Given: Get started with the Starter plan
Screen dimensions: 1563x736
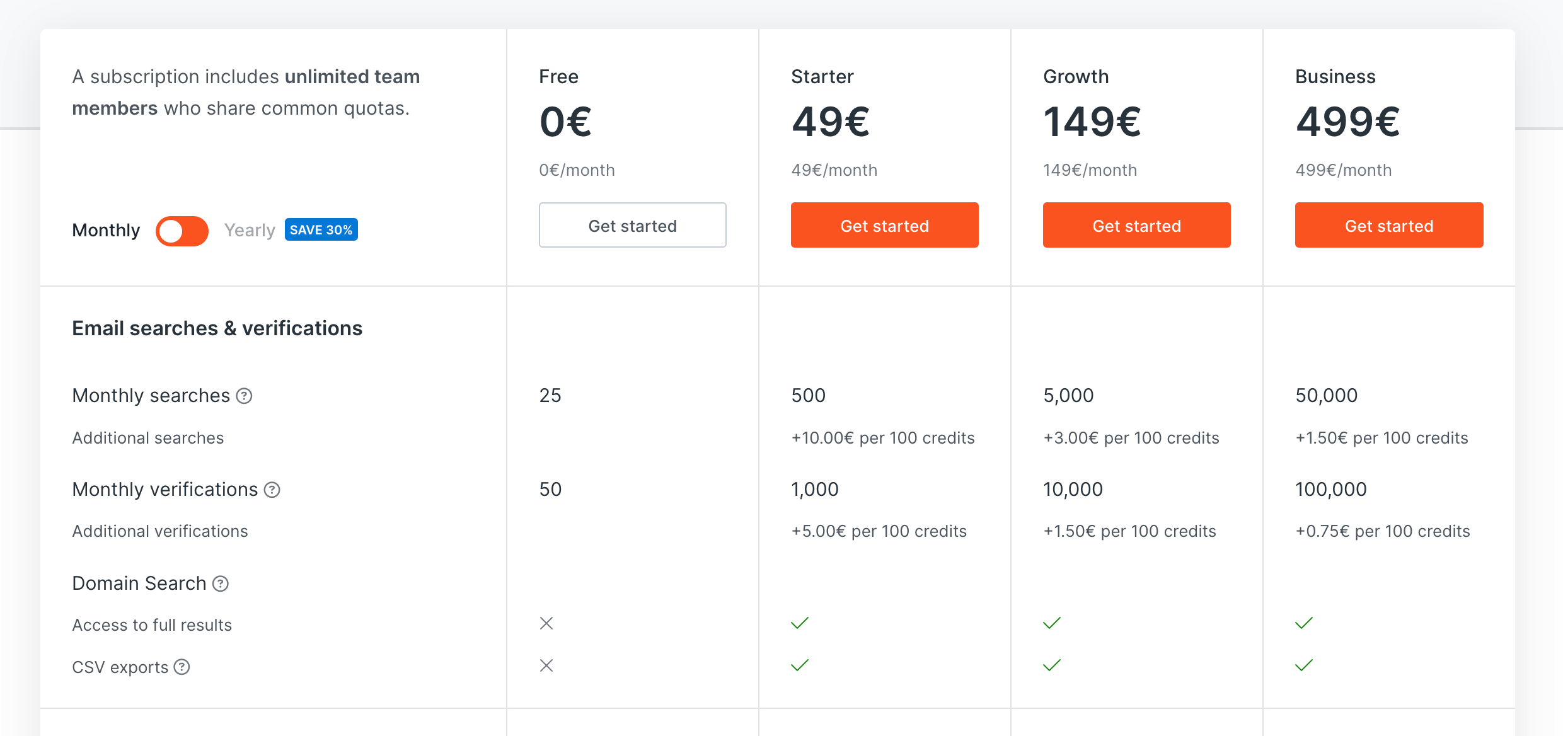Looking at the screenshot, I should click(884, 226).
